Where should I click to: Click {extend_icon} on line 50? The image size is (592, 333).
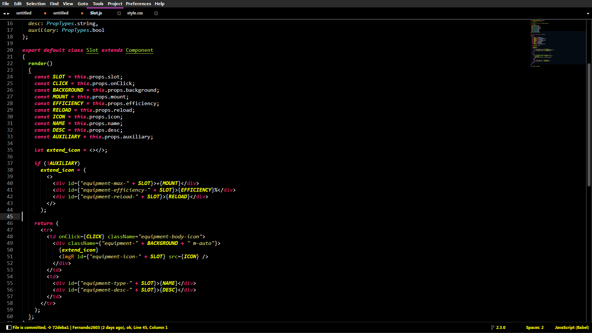click(78, 250)
